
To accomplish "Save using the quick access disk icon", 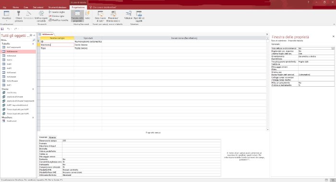I will click(x=2, y=29).
